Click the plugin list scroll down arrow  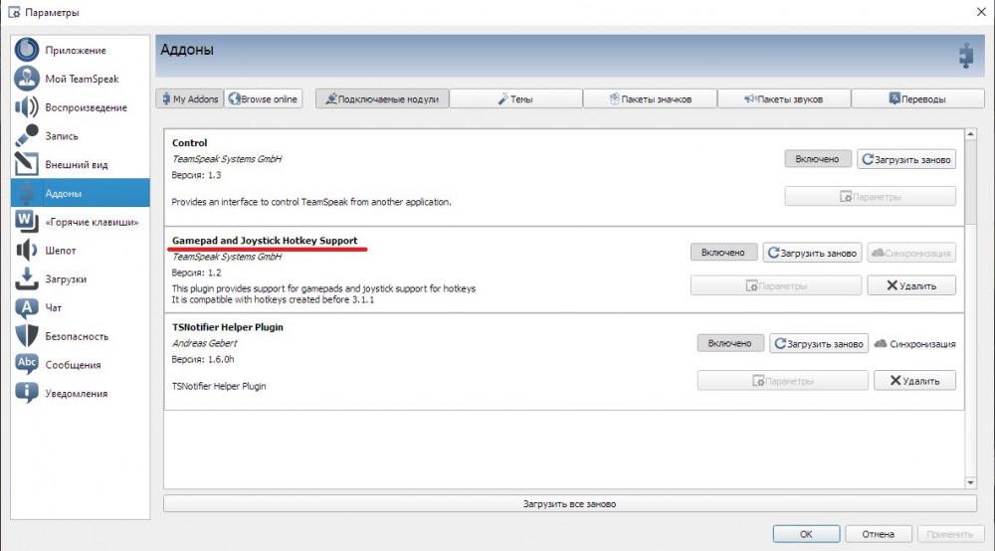click(x=970, y=482)
